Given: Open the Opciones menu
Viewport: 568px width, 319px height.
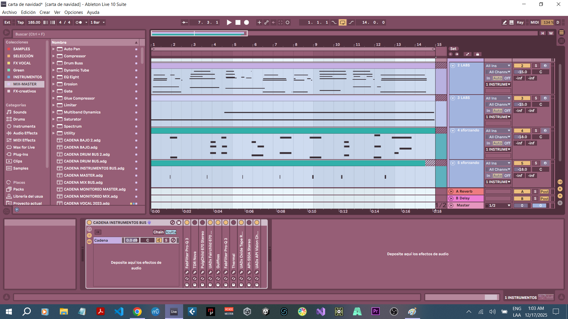Looking at the screenshot, I should point(73,12).
